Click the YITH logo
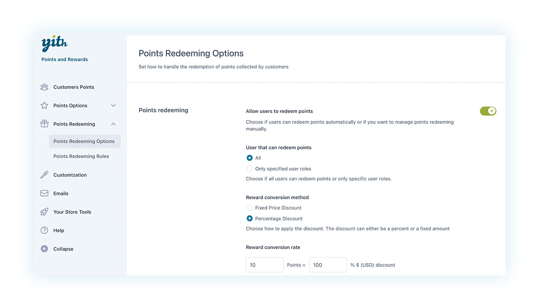Image resolution: width=540 pixels, height=308 pixels. [53, 43]
